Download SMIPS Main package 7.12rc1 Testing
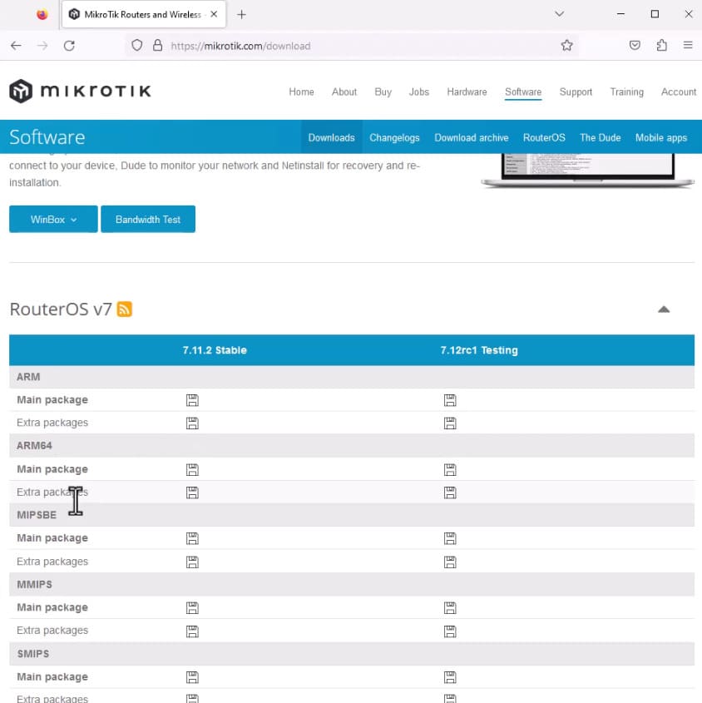Viewport: 702px width, 703px height. pos(450,677)
